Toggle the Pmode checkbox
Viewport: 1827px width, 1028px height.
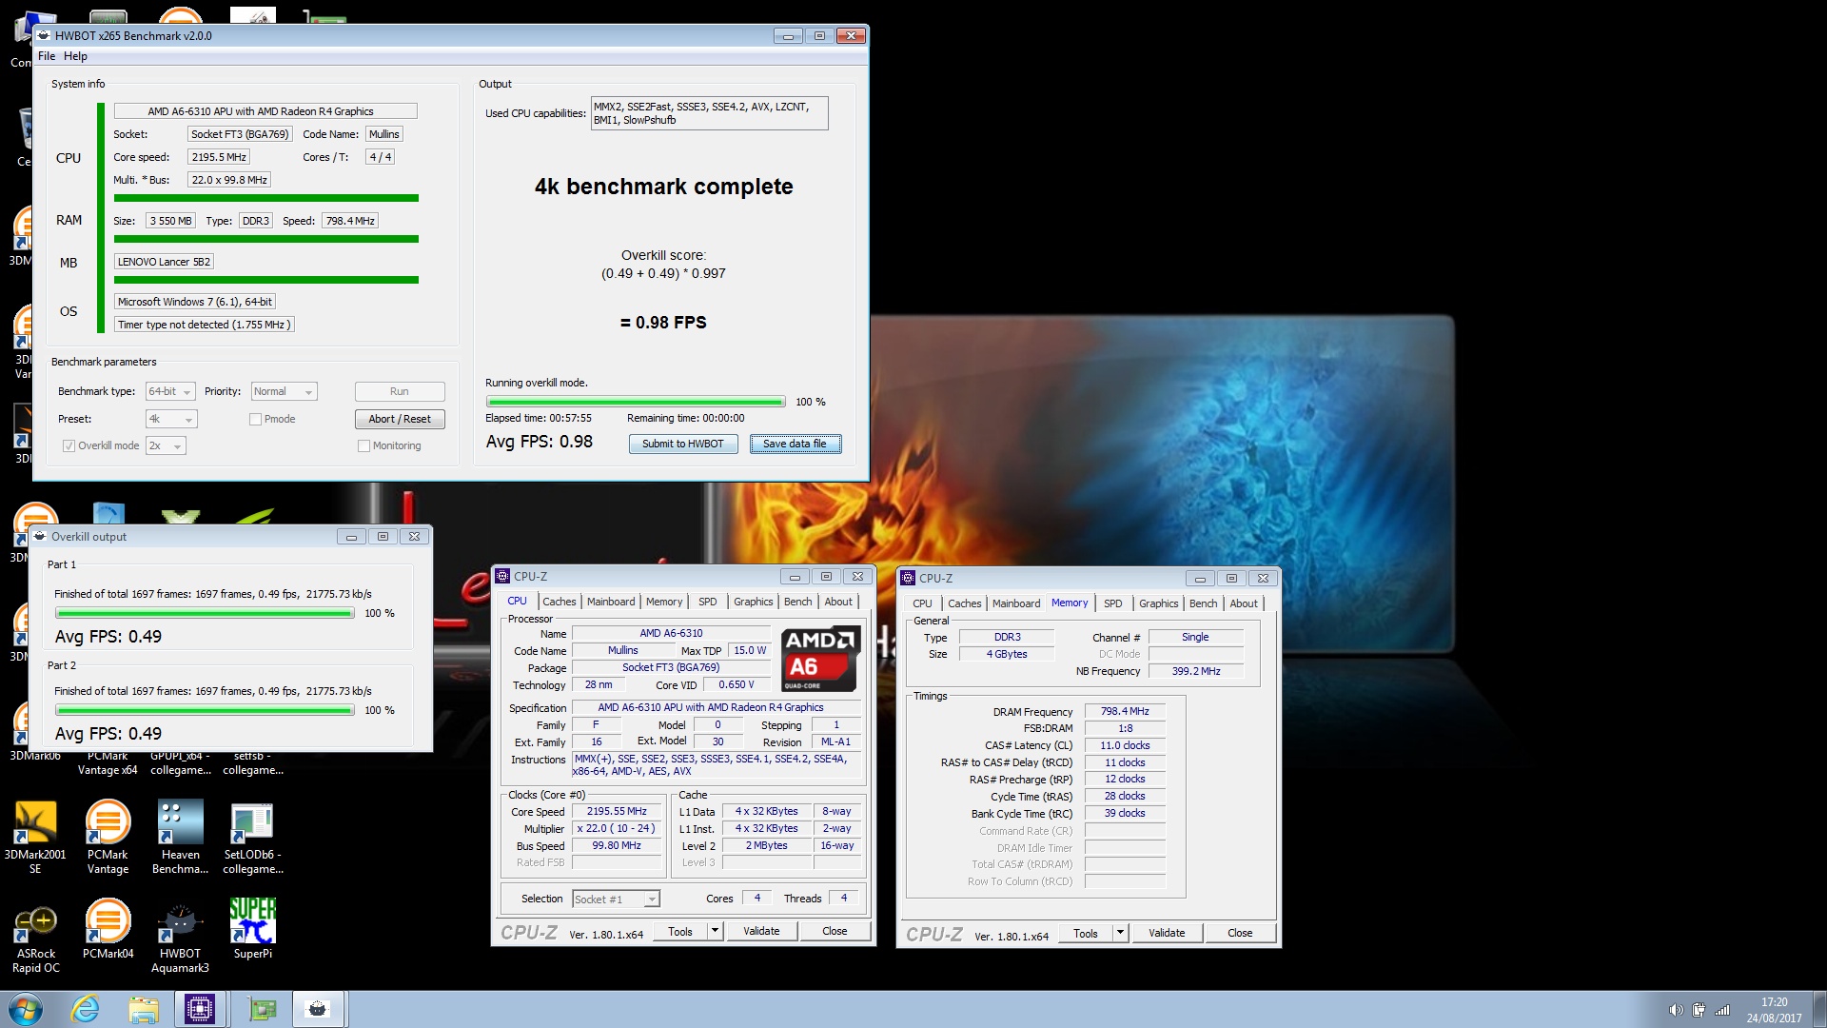[255, 419]
